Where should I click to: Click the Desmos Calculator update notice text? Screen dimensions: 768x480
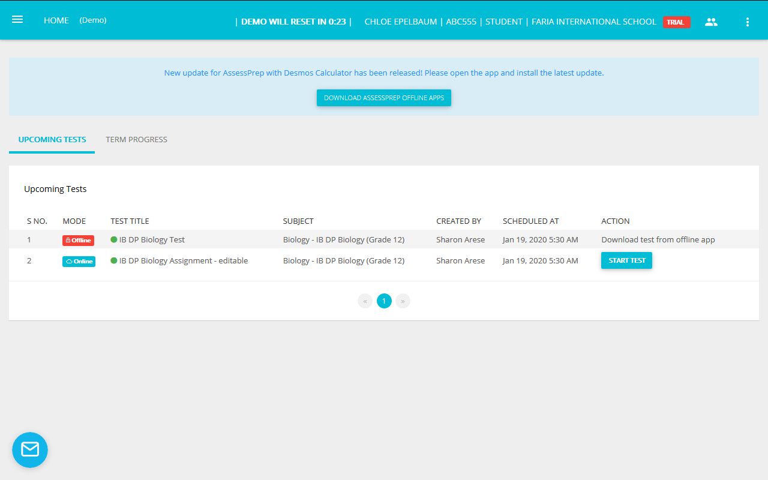[x=384, y=73]
